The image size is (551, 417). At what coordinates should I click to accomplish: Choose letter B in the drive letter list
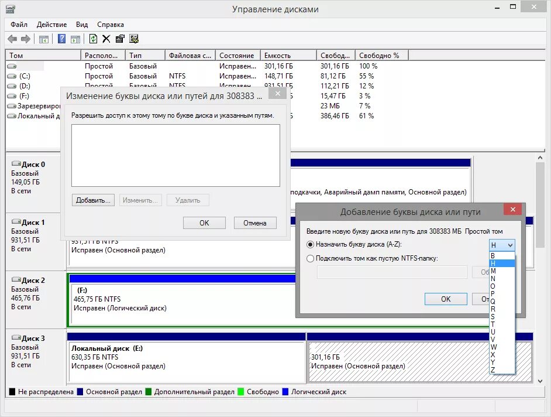coord(502,256)
